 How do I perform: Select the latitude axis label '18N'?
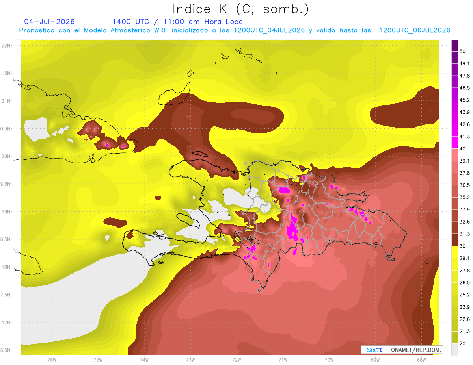(7, 267)
